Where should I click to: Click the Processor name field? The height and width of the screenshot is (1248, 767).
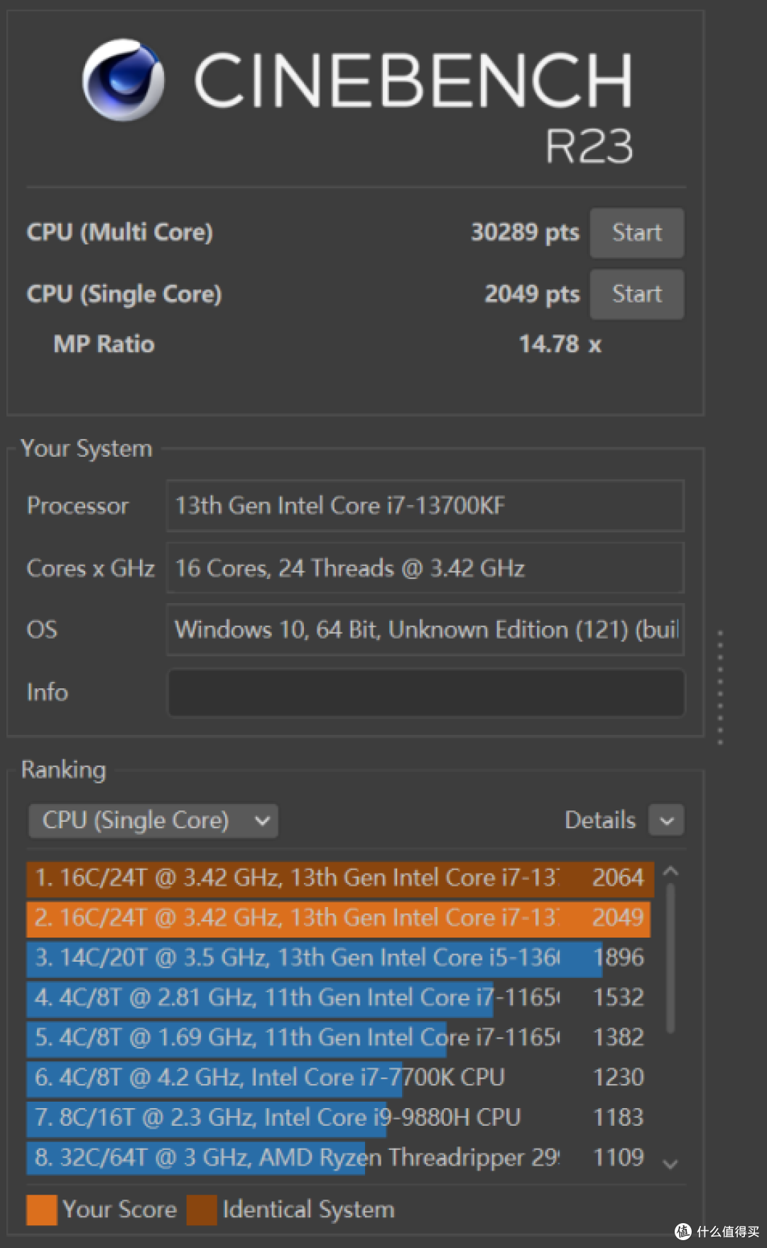425,506
